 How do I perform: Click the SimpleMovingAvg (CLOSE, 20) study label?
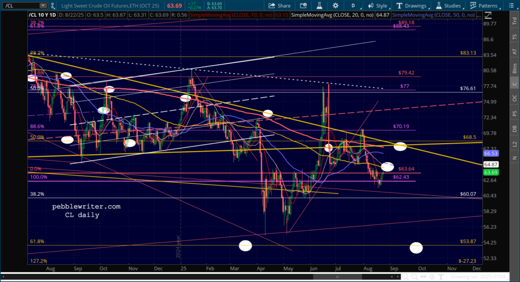click(333, 15)
